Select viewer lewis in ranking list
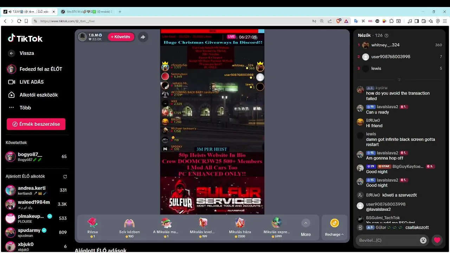 [x=400, y=69]
